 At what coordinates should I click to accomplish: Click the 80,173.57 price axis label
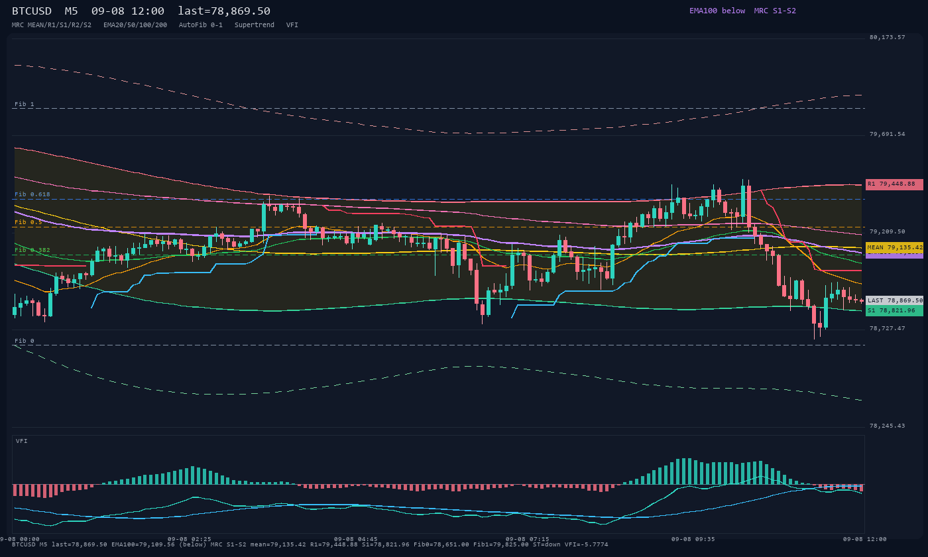pos(887,37)
